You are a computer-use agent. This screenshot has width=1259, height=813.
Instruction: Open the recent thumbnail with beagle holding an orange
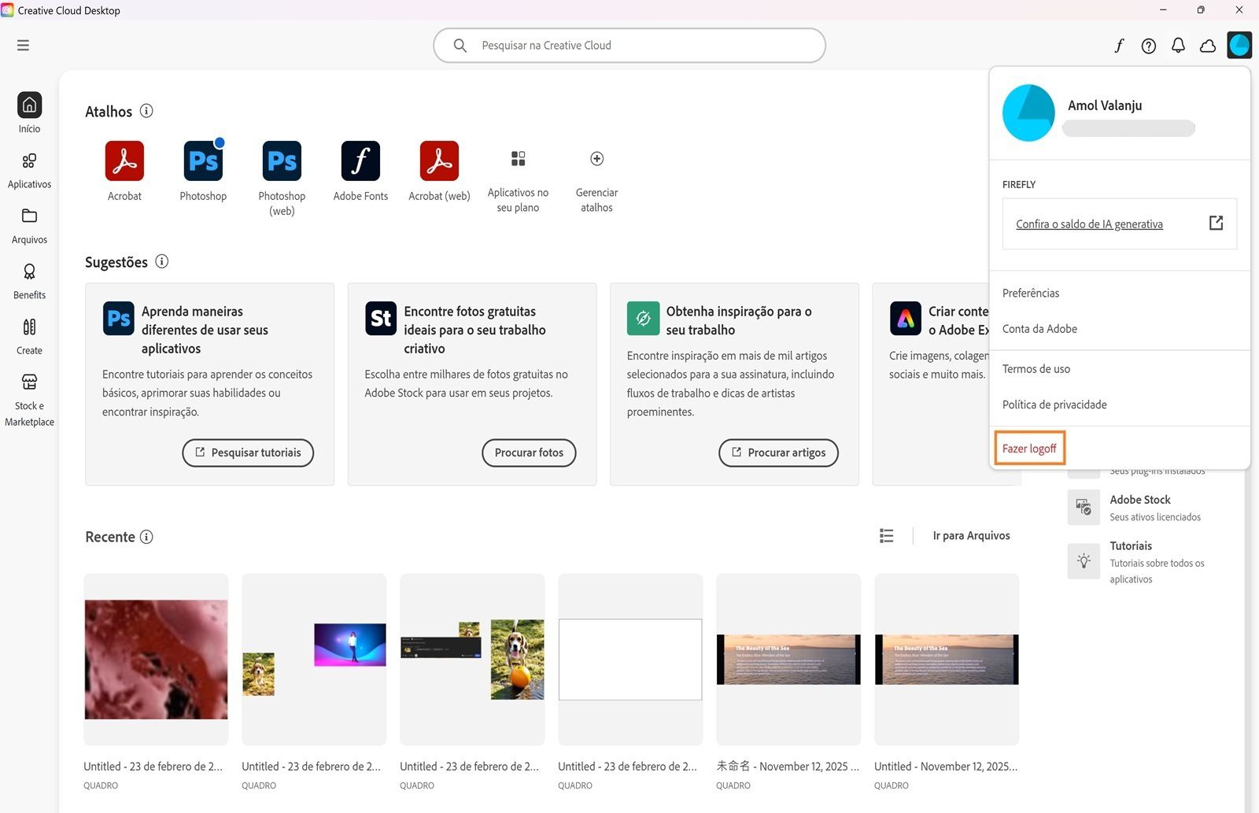pos(472,660)
